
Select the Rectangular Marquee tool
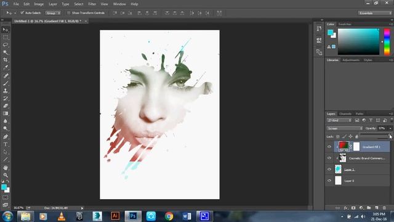[6, 37]
